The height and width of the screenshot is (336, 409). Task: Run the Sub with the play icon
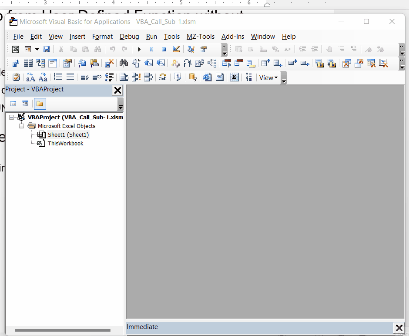coord(139,49)
